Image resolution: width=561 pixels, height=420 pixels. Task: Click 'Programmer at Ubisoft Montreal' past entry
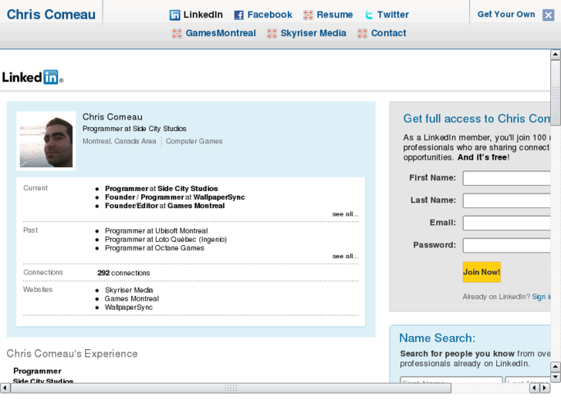coord(157,230)
